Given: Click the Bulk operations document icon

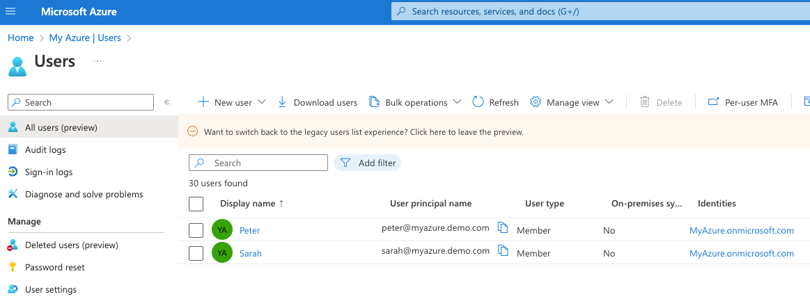Looking at the screenshot, I should (x=375, y=102).
